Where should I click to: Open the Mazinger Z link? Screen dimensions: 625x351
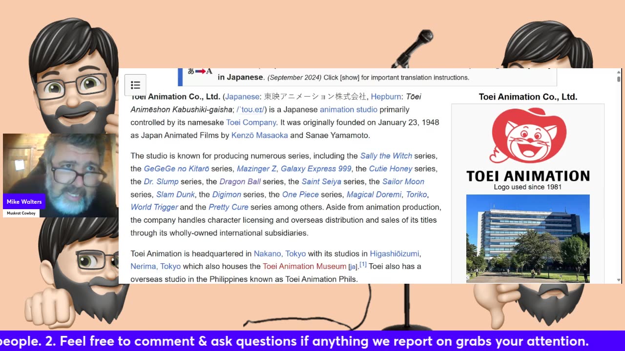pyautogui.click(x=257, y=169)
